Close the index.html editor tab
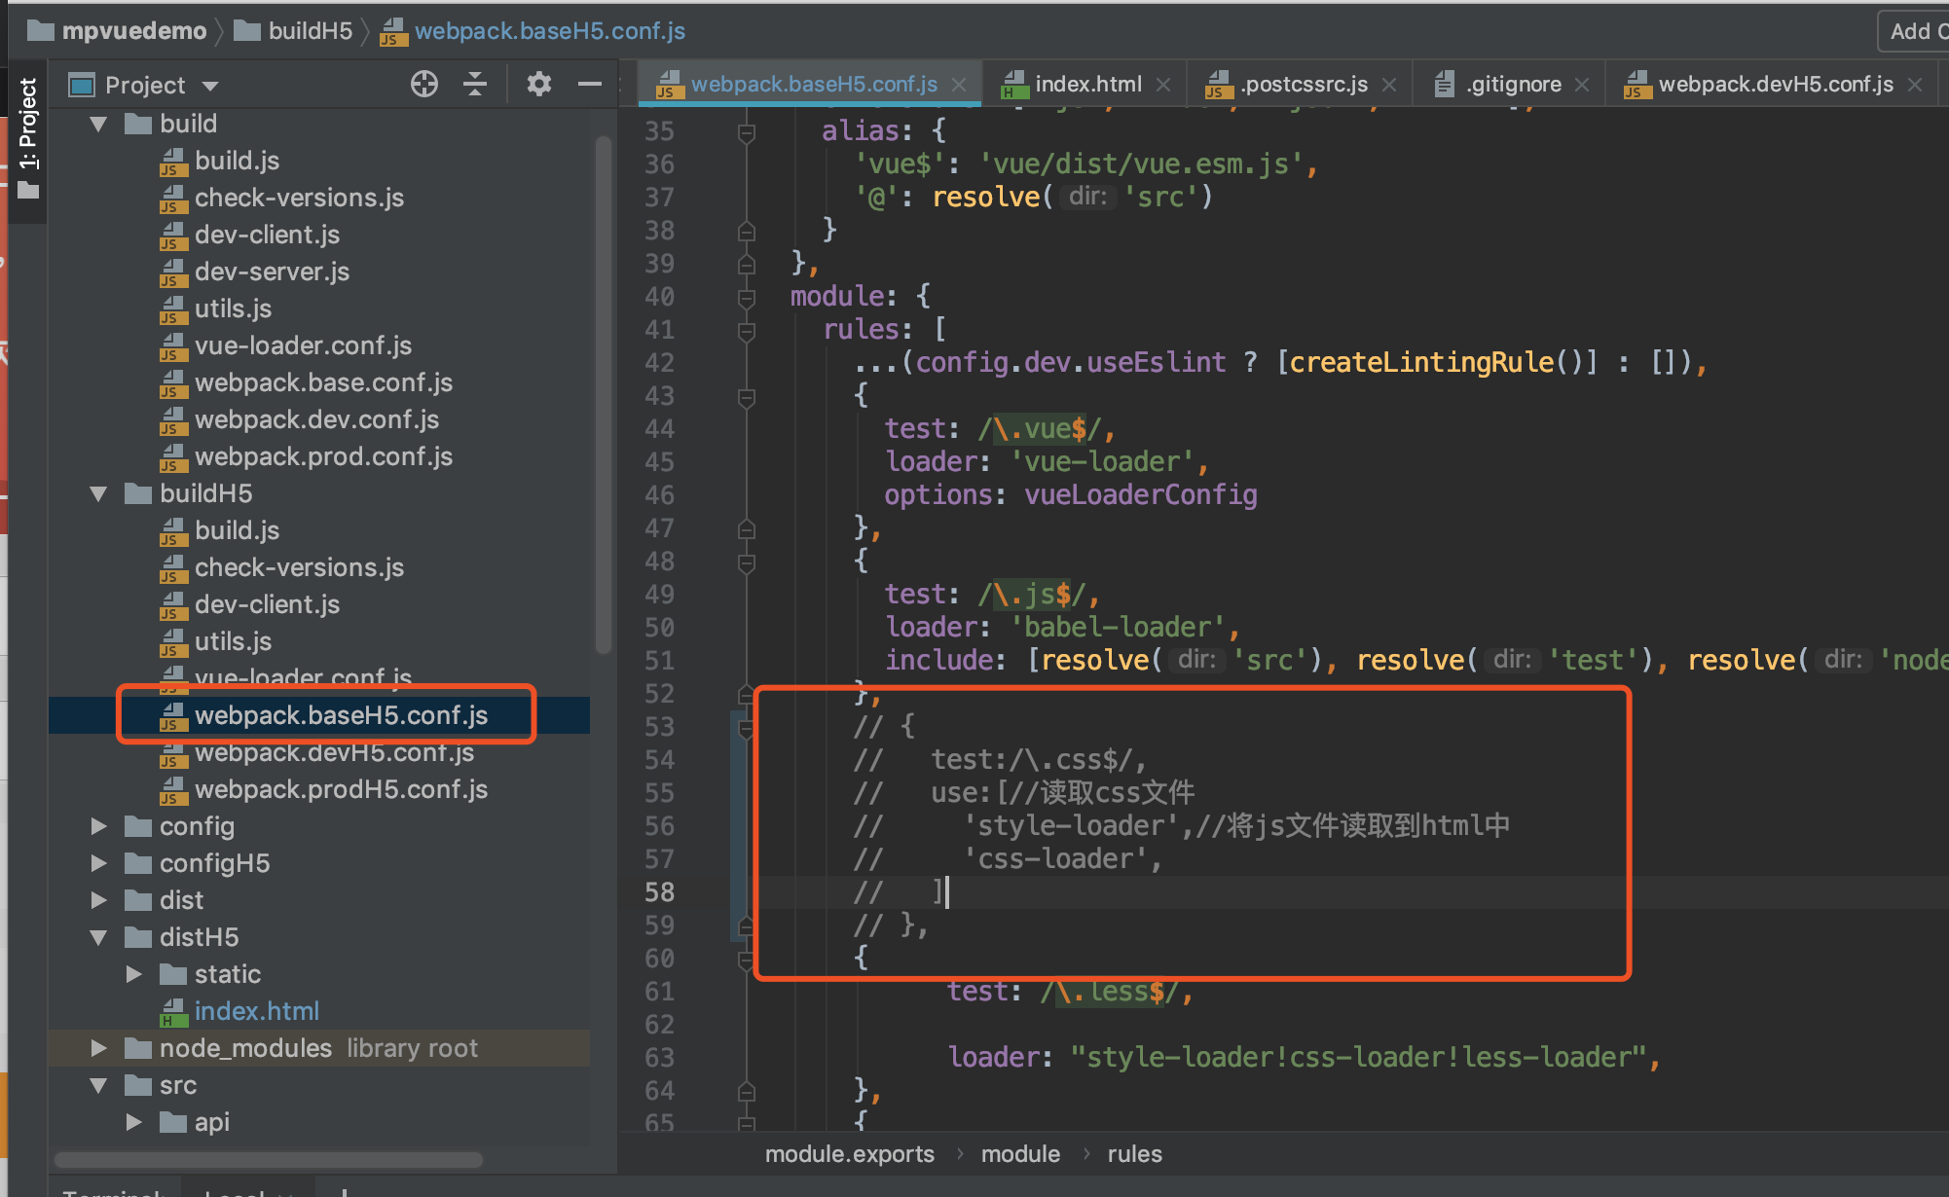 (x=1163, y=85)
